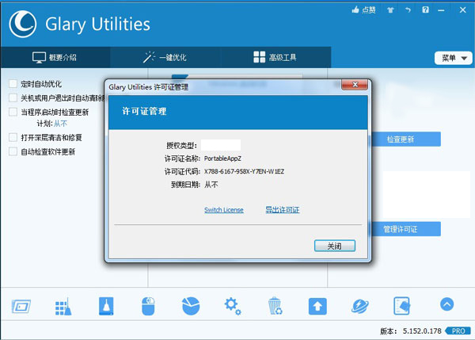Toggle 自动检查软件更新 checkbox
Viewport: 475px width, 340px height.
tap(13, 151)
